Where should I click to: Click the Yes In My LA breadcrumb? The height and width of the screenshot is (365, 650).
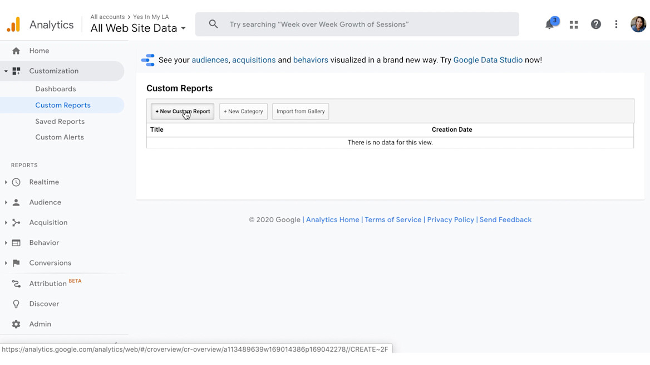tap(151, 17)
